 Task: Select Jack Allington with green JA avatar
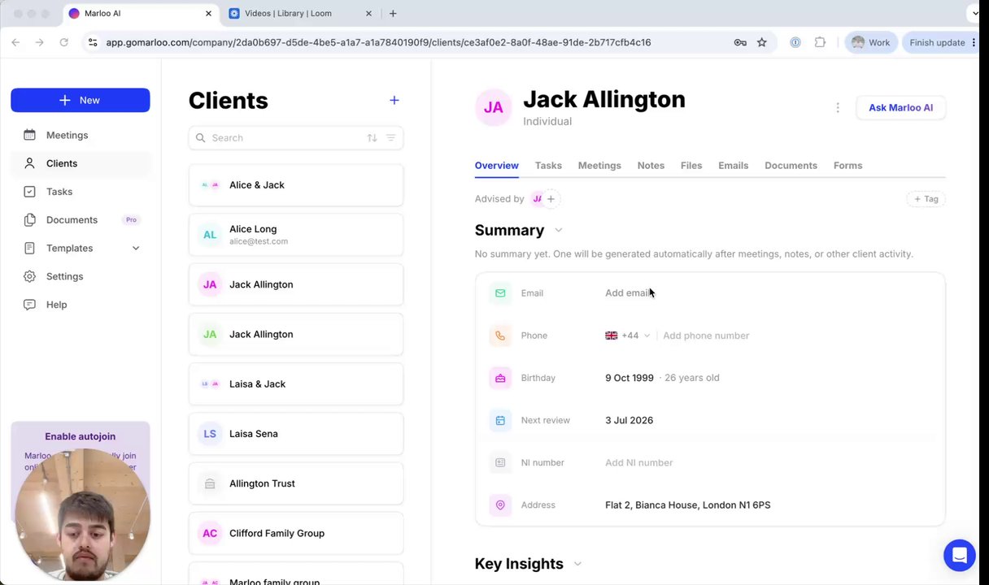click(296, 334)
